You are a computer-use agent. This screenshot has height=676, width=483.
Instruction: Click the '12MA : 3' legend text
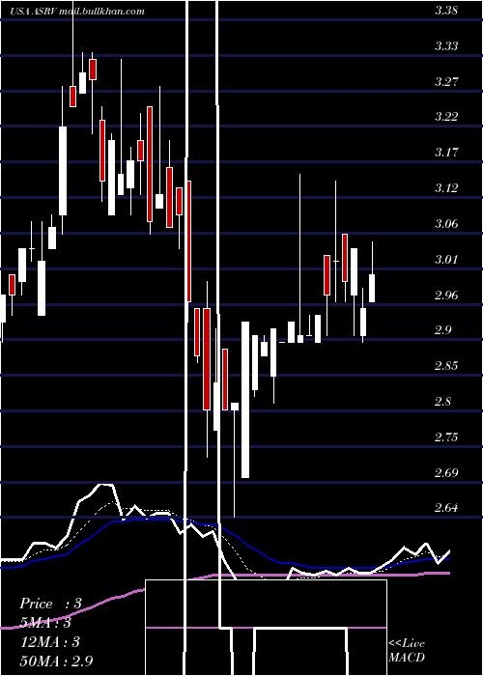pos(50,642)
